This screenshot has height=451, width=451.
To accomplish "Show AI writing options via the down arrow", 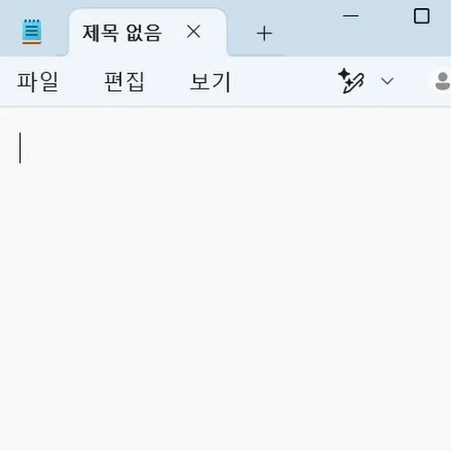I will (x=387, y=81).
